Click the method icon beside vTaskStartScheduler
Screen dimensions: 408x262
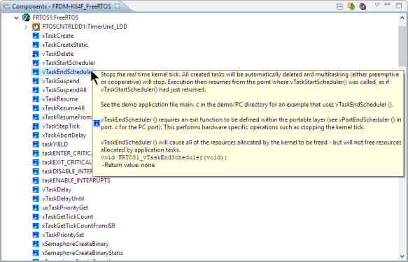pos(36,63)
